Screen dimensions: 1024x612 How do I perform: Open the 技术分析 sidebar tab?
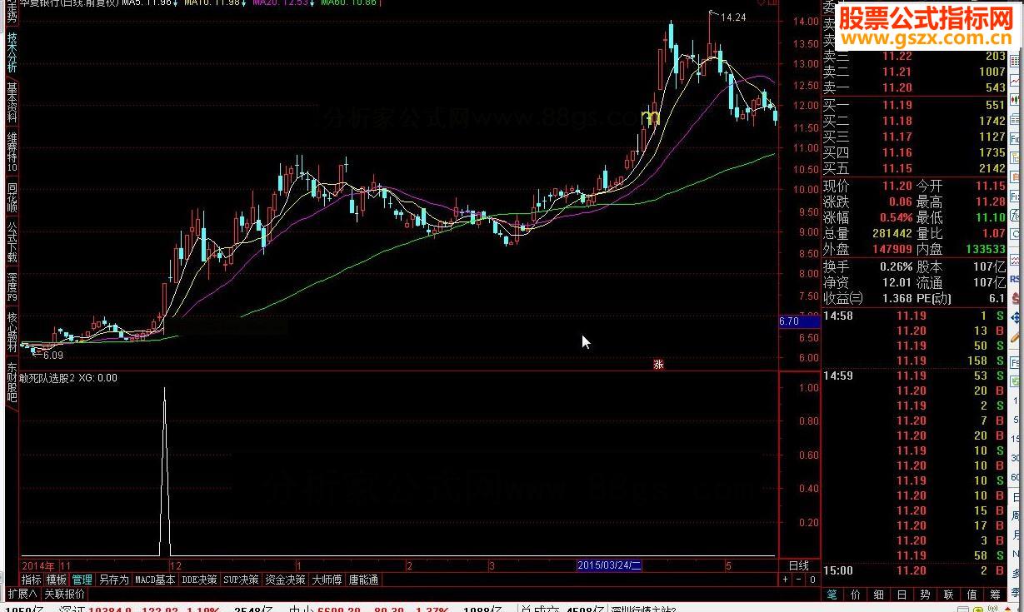tap(12, 51)
